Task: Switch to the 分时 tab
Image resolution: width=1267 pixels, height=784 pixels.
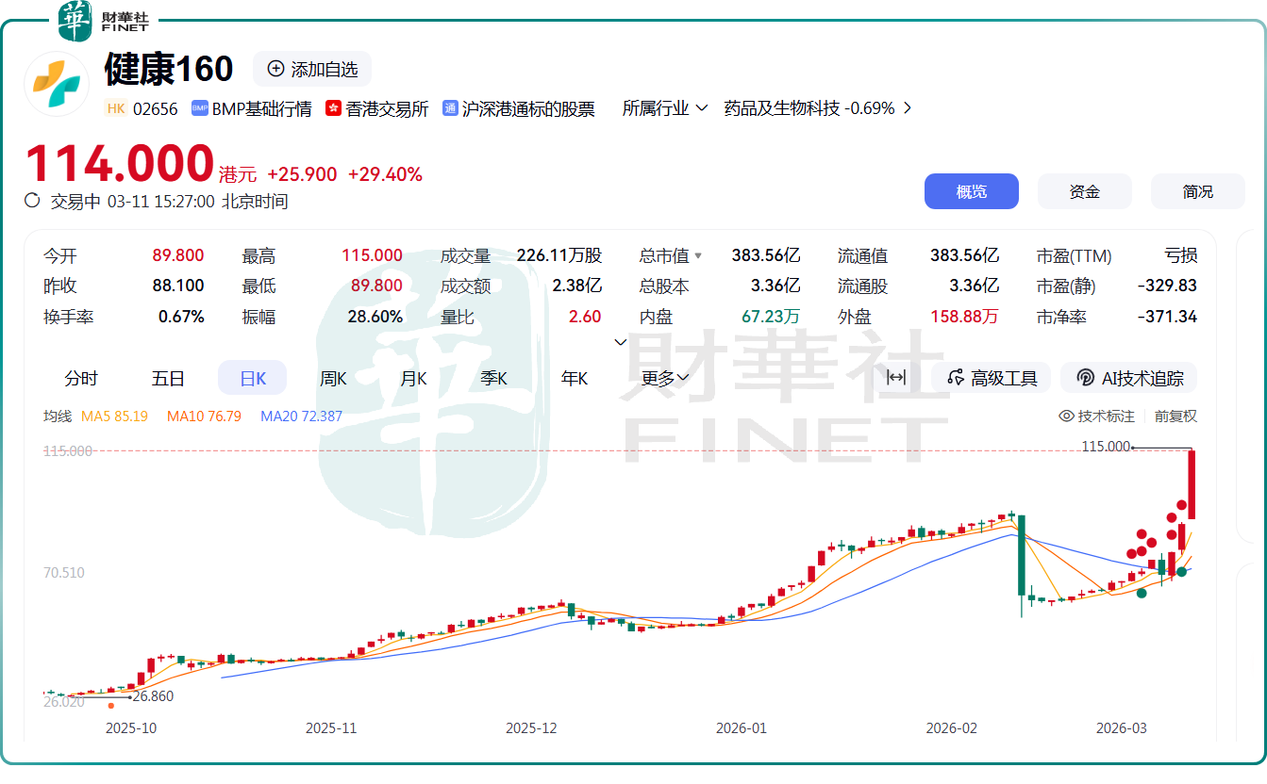Action: pyautogui.click(x=81, y=378)
